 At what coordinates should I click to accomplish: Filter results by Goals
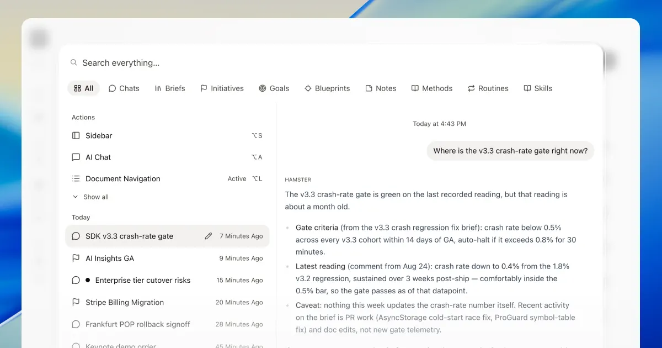pyautogui.click(x=274, y=88)
